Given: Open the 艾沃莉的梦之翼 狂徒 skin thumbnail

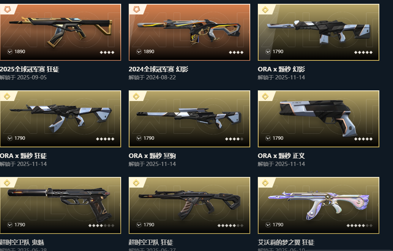Looking at the screenshot, I should click(x=318, y=205).
